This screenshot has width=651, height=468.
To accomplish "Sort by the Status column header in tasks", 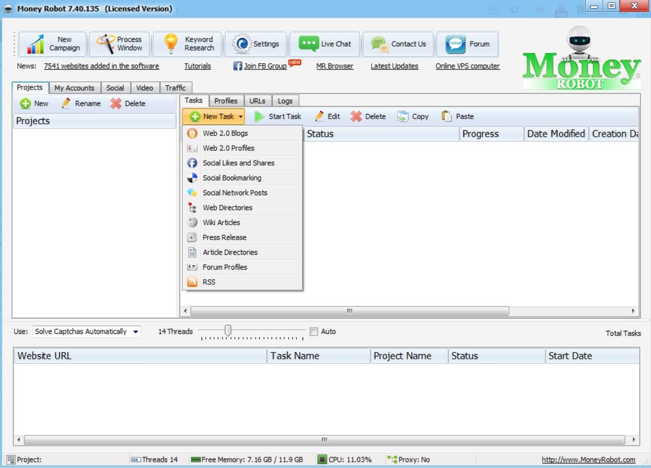I will (x=381, y=134).
